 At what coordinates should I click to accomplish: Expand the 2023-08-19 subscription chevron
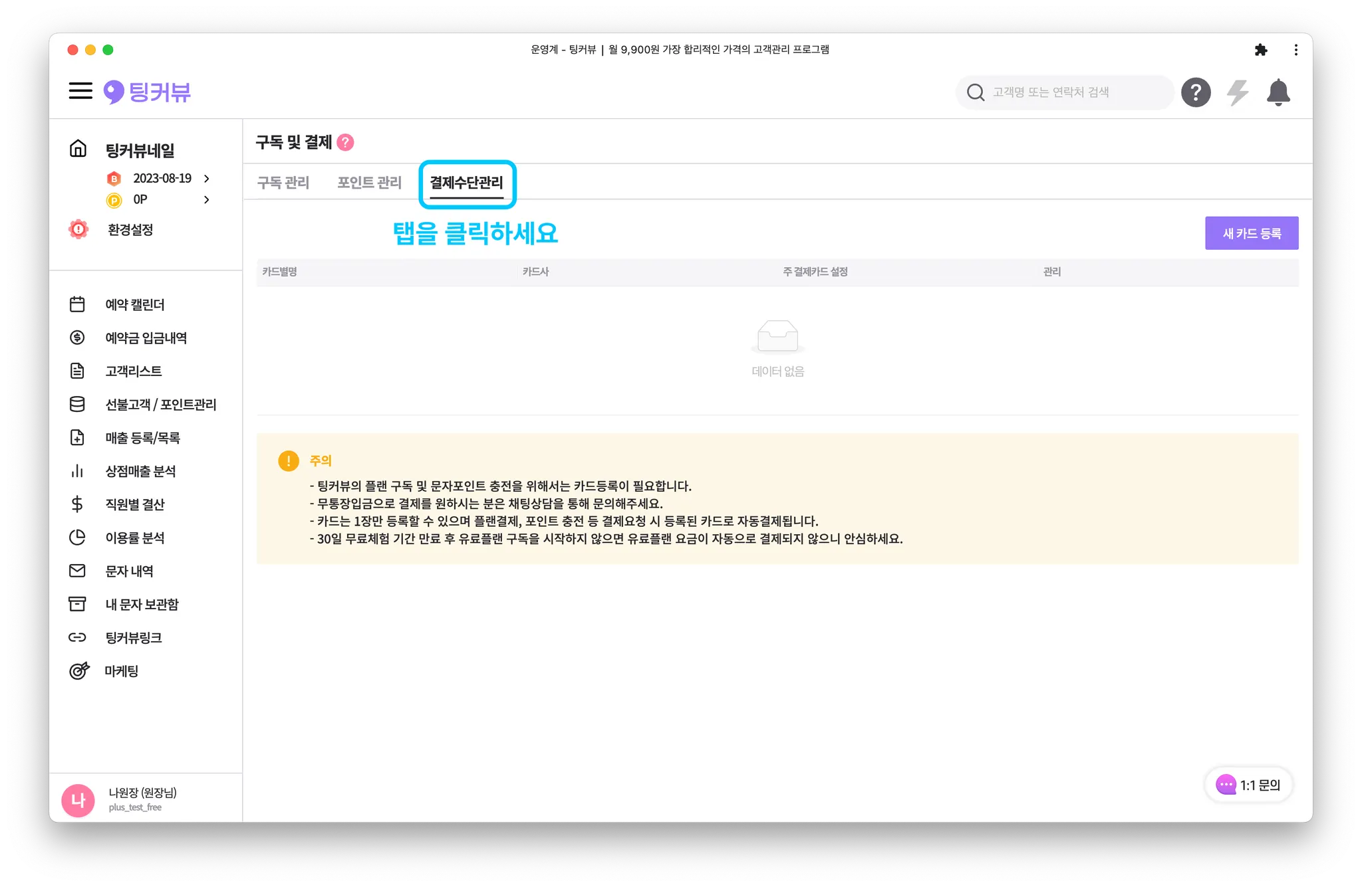coord(207,179)
